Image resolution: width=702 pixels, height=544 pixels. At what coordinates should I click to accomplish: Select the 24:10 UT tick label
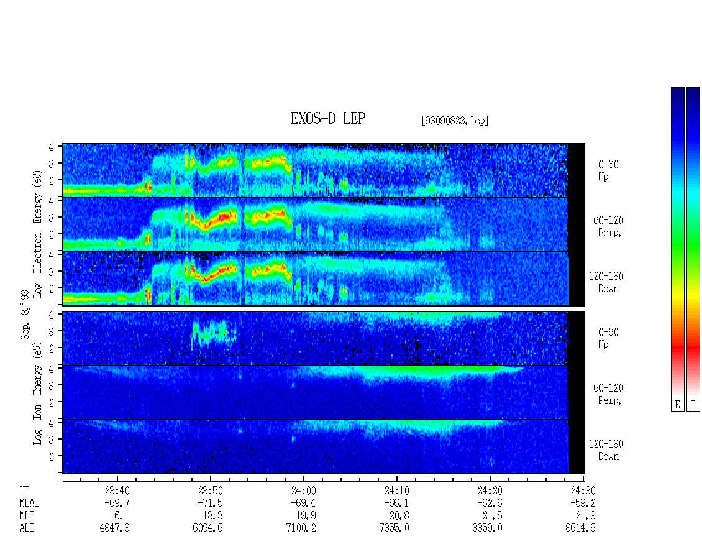pos(397,491)
